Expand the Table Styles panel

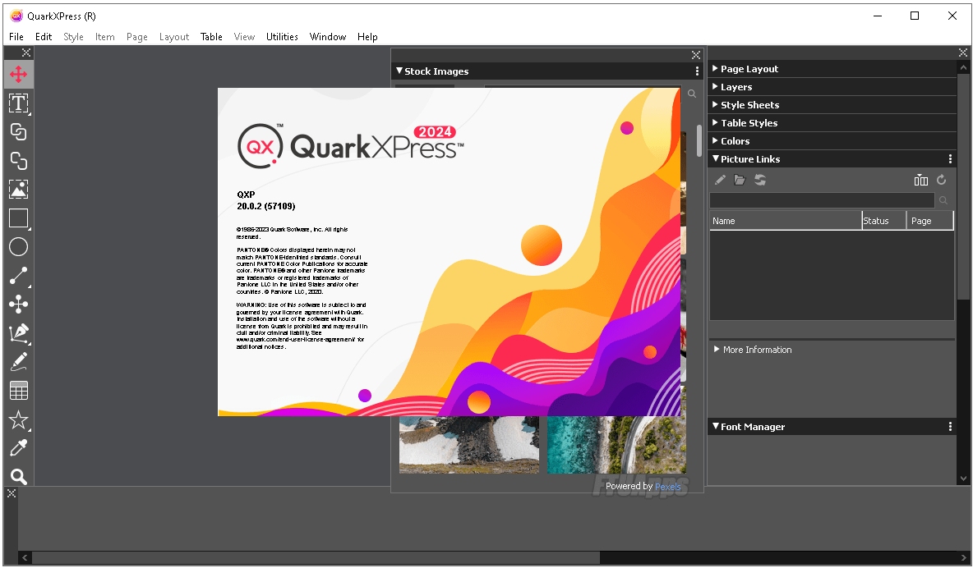(x=715, y=123)
